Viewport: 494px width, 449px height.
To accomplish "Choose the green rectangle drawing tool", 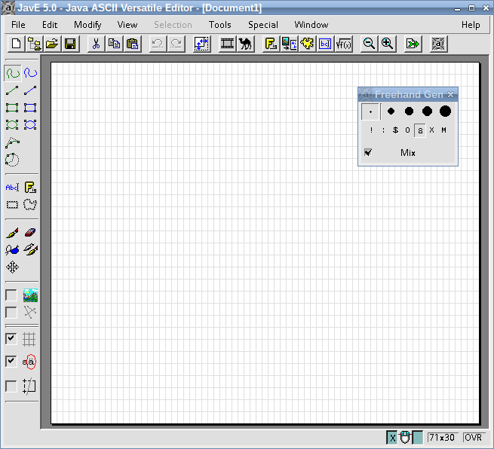I will (12, 108).
